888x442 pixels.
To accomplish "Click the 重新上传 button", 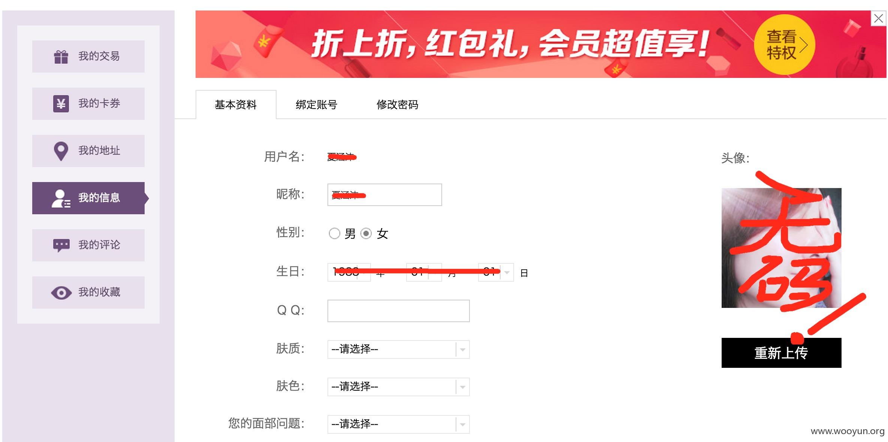I will (x=781, y=353).
